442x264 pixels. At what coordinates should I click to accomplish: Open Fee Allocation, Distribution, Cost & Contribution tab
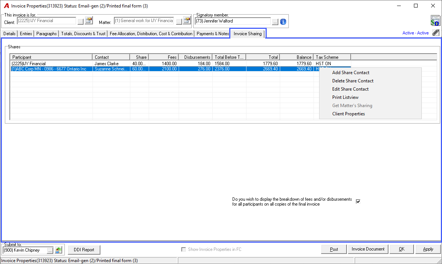(151, 34)
